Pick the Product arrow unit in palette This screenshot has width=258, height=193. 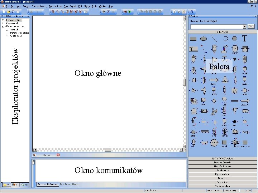tap(245, 101)
